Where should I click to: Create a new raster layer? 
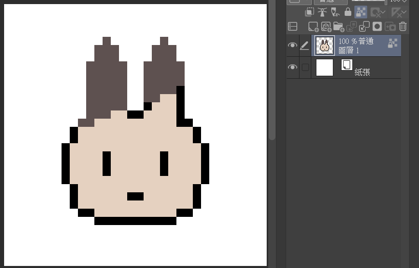[x=313, y=27]
